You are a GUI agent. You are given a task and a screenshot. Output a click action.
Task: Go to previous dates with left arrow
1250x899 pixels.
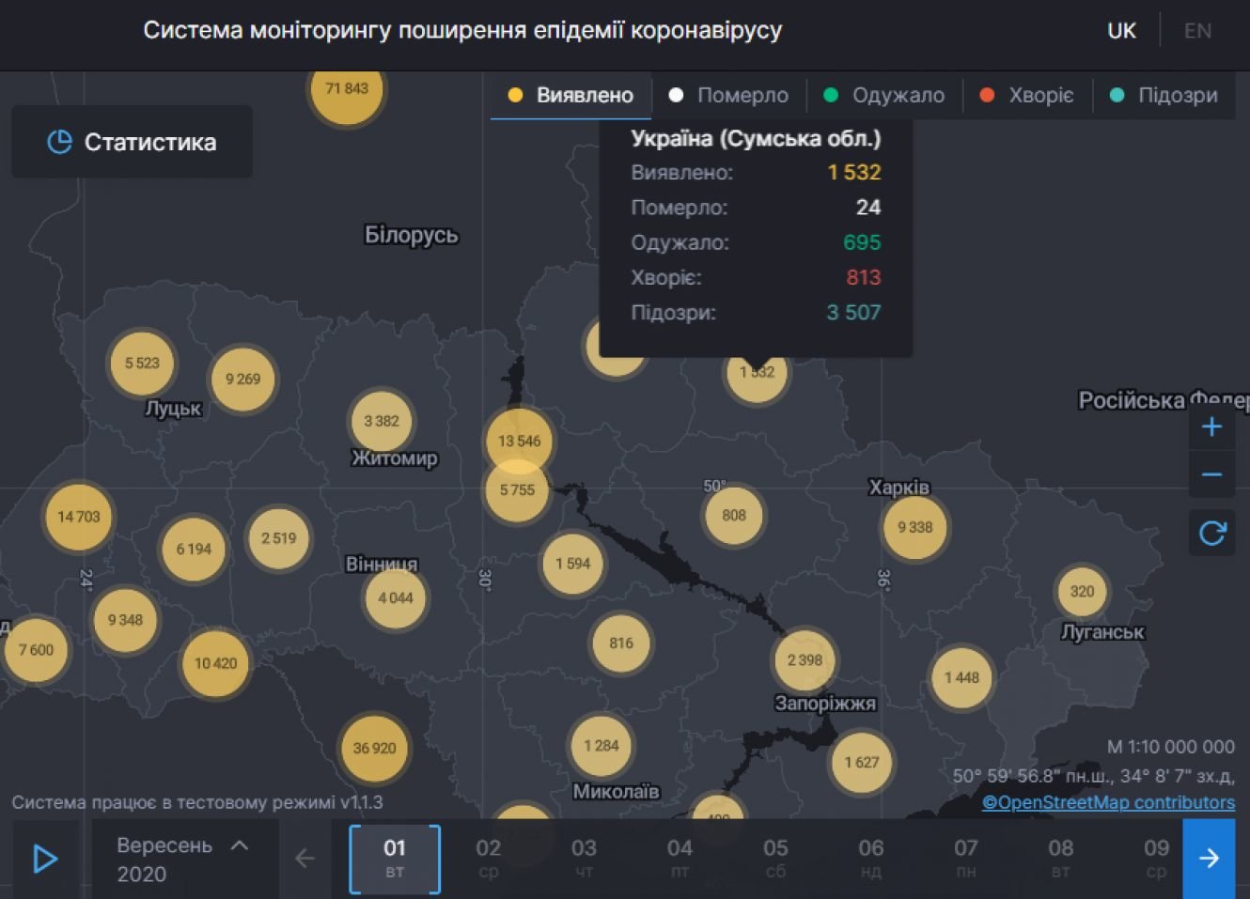(x=305, y=859)
